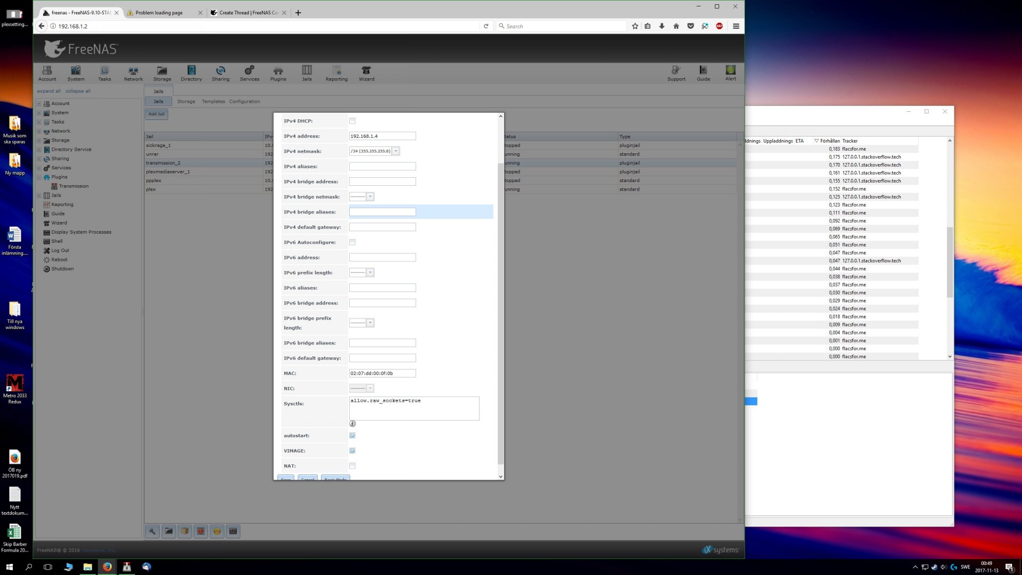Click the Sysctls info icon
This screenshot has width=1022, height=575.
tap(352, 424)
